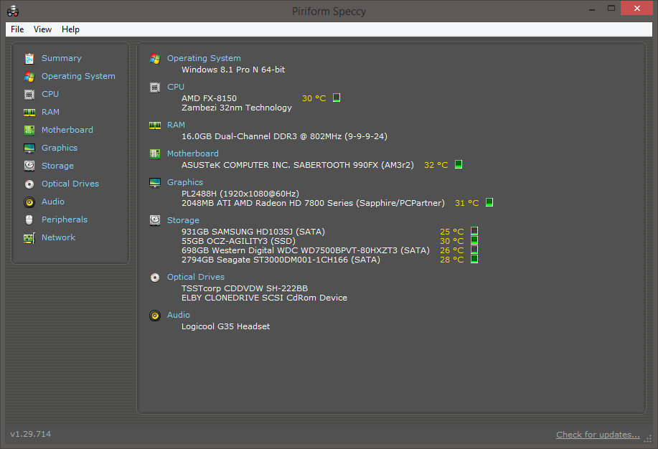Screen dimensions: 658x449
Task: Click the RAM module icon in sidebar
Action: (x=29, y=112)
